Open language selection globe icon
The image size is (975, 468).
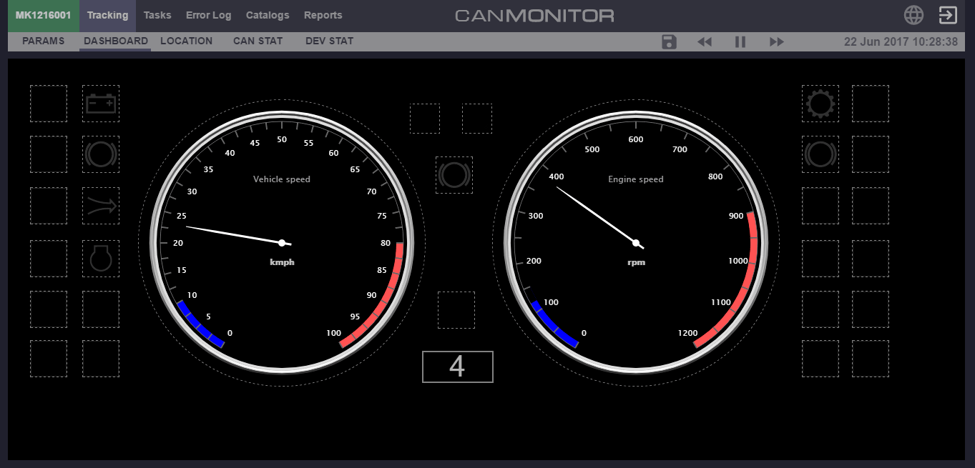point(913,15)
